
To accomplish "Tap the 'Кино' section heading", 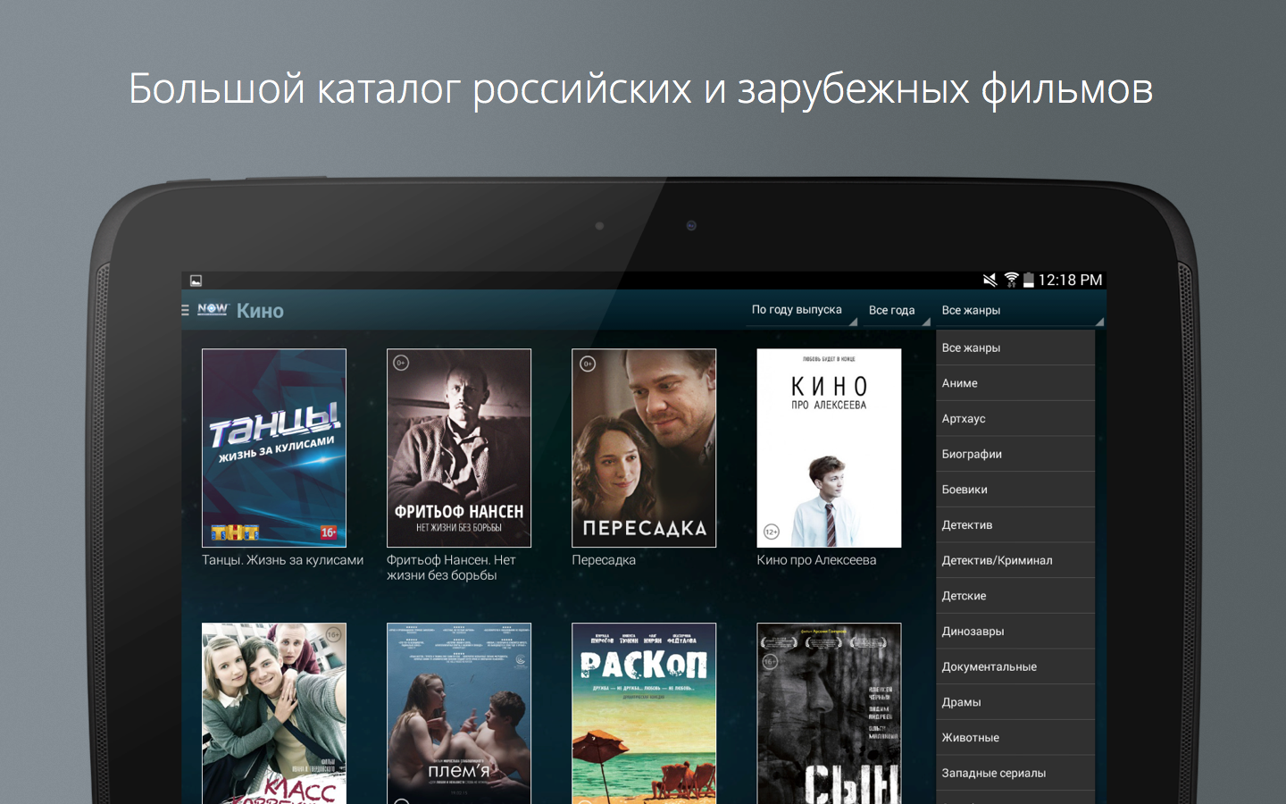I will tap(260, 310).
